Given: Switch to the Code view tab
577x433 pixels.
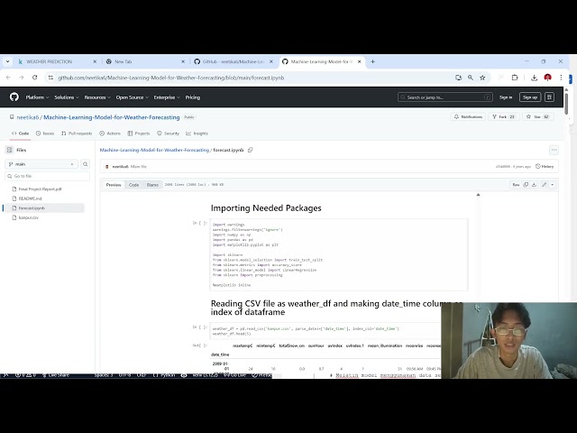Looking at the screenshot, I should [133, 184].
